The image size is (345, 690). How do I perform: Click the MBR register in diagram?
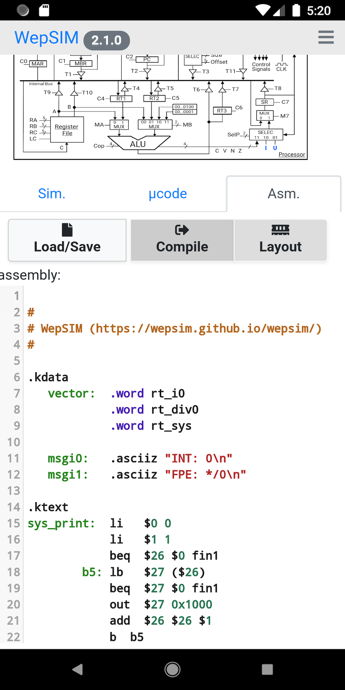pos(81,63)
